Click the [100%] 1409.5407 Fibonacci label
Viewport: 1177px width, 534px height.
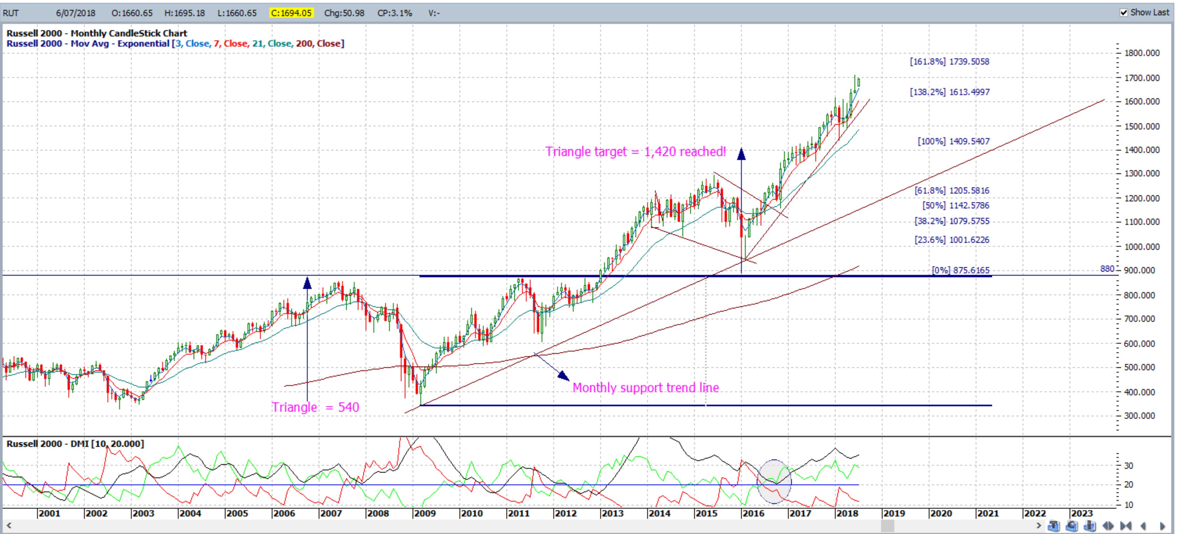(954, 142)
